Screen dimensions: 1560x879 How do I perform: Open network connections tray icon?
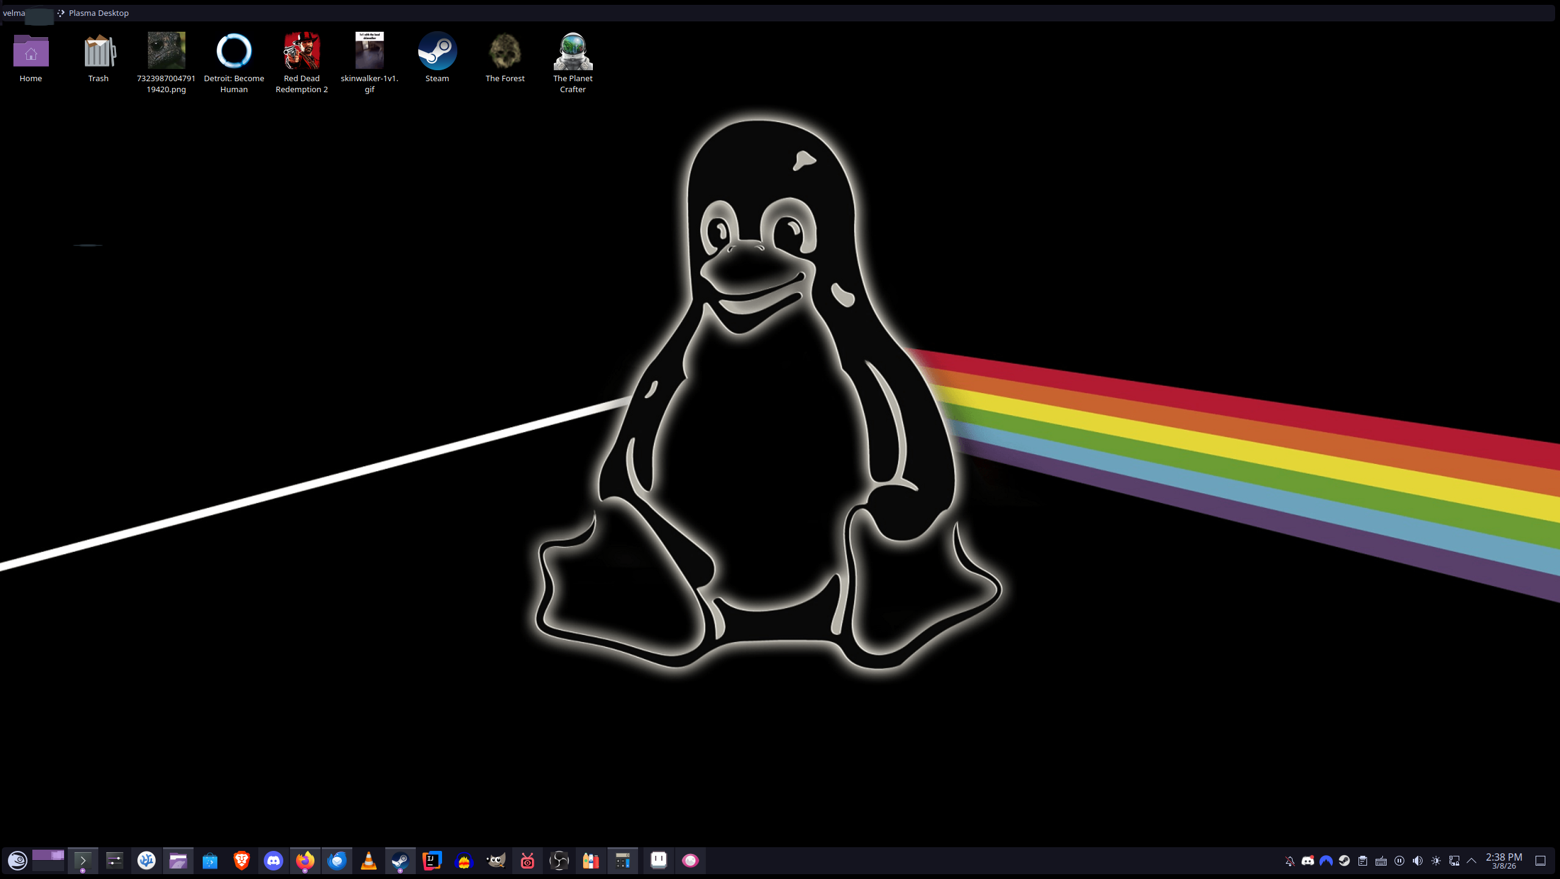tap(1454, 861)
